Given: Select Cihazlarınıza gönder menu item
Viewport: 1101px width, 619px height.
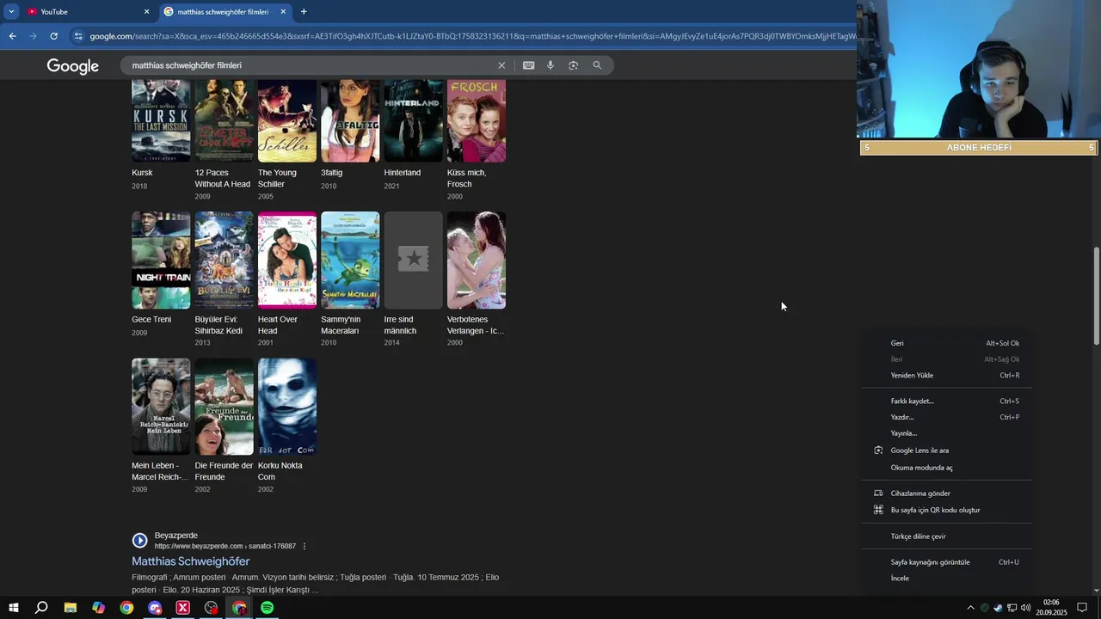Looking at the screenshot, I should tap(946, 493).
